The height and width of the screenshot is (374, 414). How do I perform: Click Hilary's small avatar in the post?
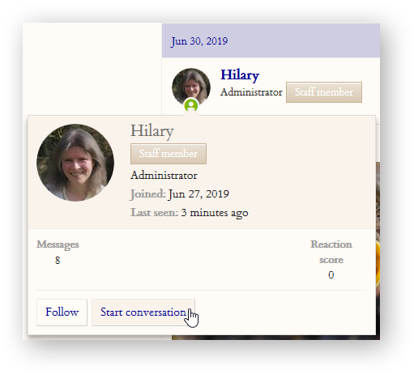tap(191, 87)
